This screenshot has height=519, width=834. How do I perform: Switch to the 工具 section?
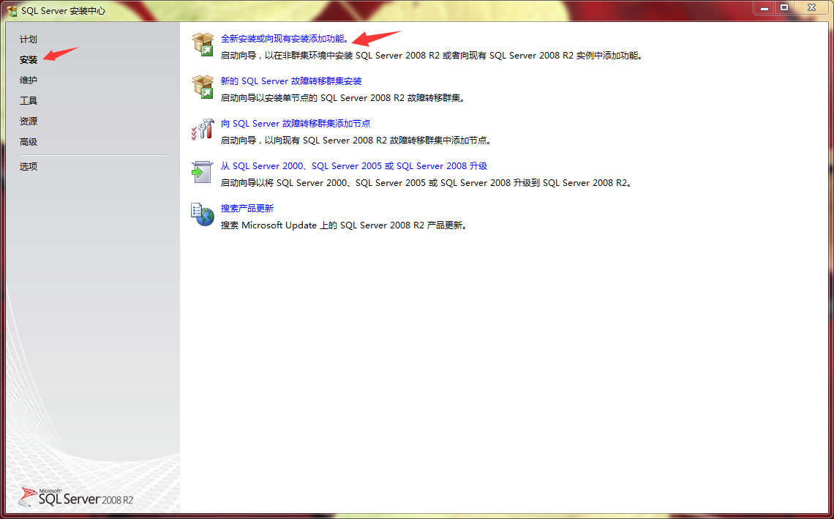pyautogui.click(x=29, y=100)
